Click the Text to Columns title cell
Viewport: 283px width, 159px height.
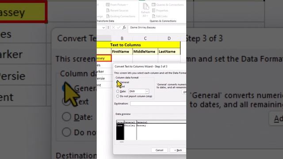[x=138, y=45]
